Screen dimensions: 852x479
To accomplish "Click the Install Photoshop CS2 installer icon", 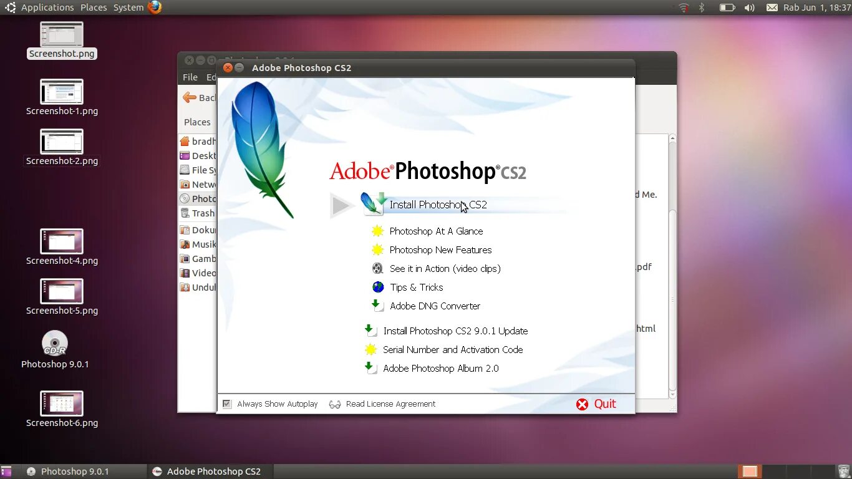I will click(374, 203).
